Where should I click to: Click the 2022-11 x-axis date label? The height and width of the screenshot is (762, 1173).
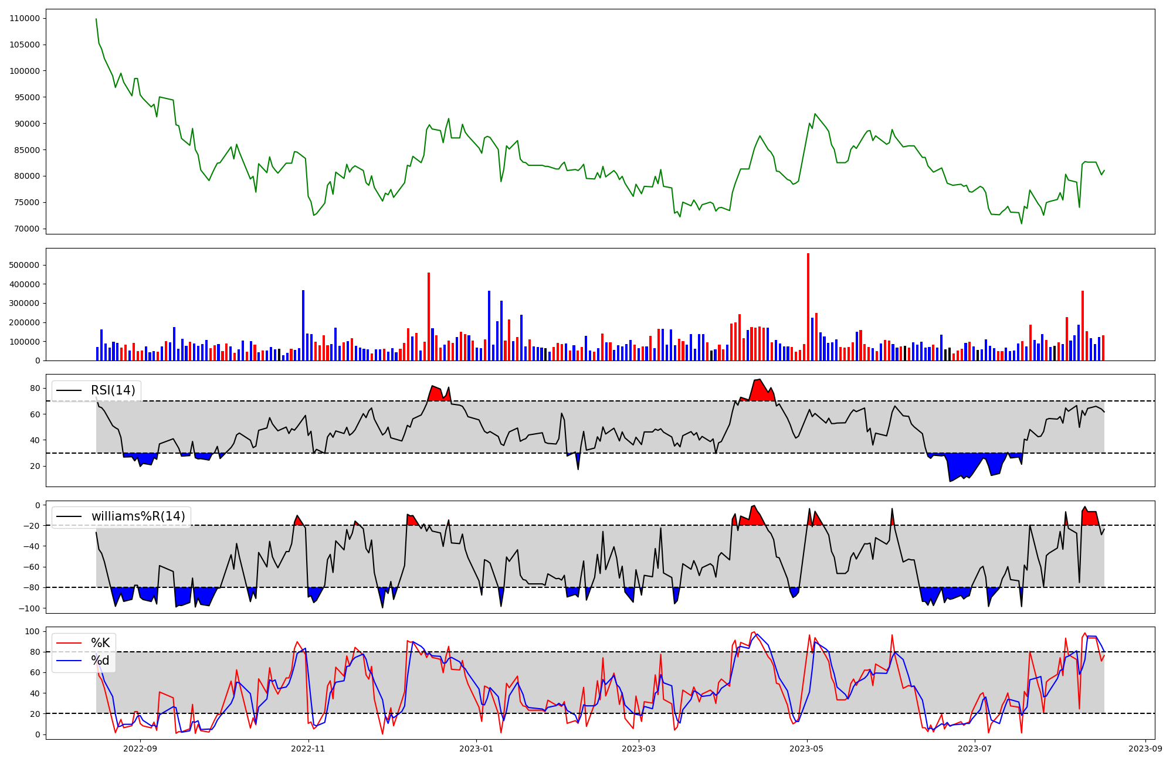click(x=308, y=749)
